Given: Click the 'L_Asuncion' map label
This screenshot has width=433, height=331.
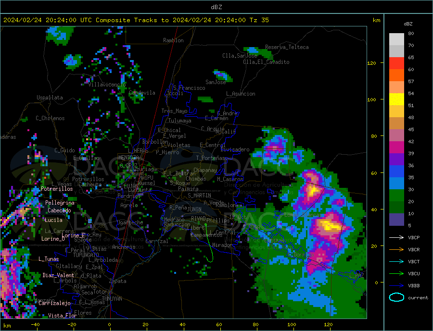Looking at the screenshot, I should (x=241, y=94).
